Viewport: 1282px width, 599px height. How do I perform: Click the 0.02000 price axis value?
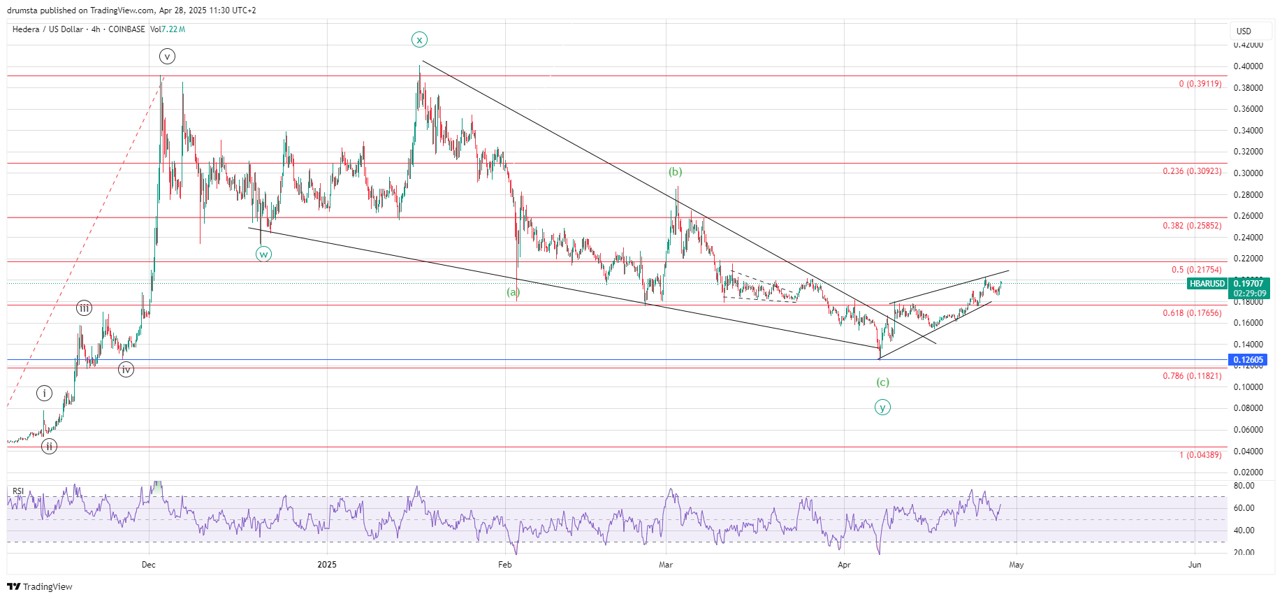1248,472
